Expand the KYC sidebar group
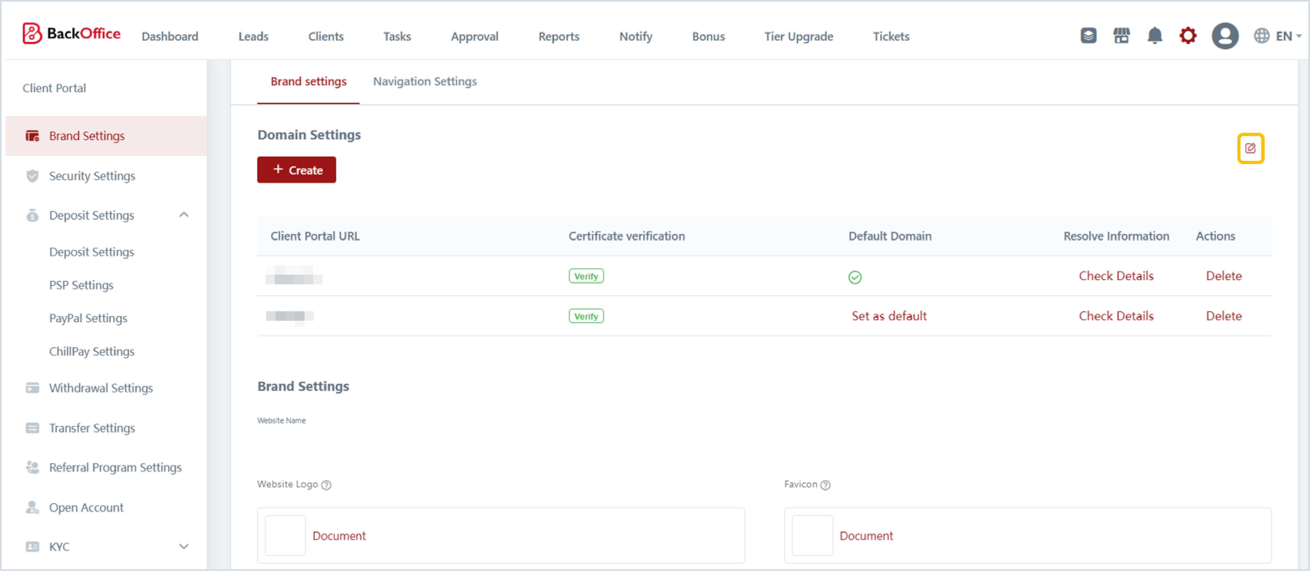The width and height of the screenshot is (1310, 571). pos(184,547)
